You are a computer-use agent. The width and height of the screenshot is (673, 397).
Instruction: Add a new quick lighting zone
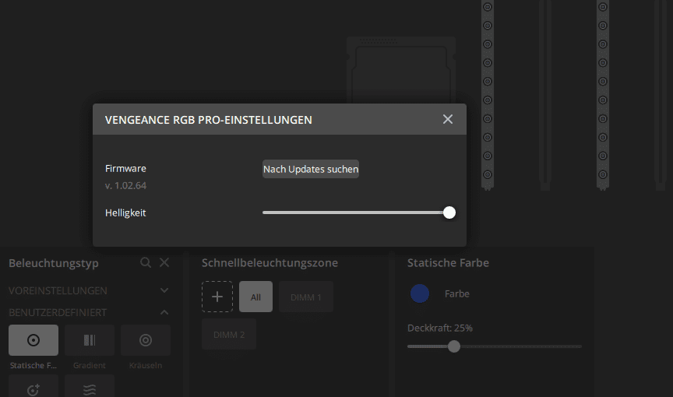point(217,297)
